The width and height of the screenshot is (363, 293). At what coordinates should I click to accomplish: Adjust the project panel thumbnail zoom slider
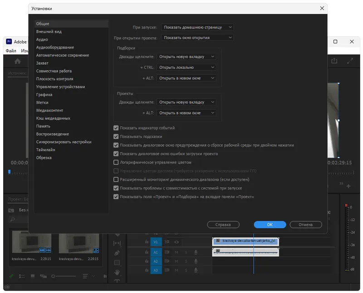(54, 276)
